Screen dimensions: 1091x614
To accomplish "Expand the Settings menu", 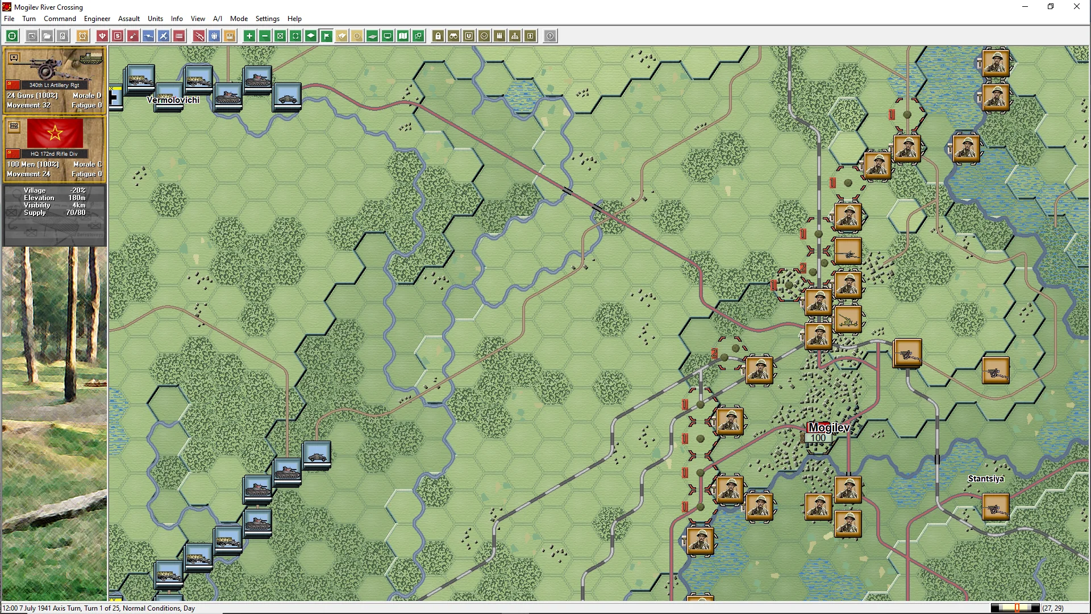I will pyautogui.click(x=267, y=19).
